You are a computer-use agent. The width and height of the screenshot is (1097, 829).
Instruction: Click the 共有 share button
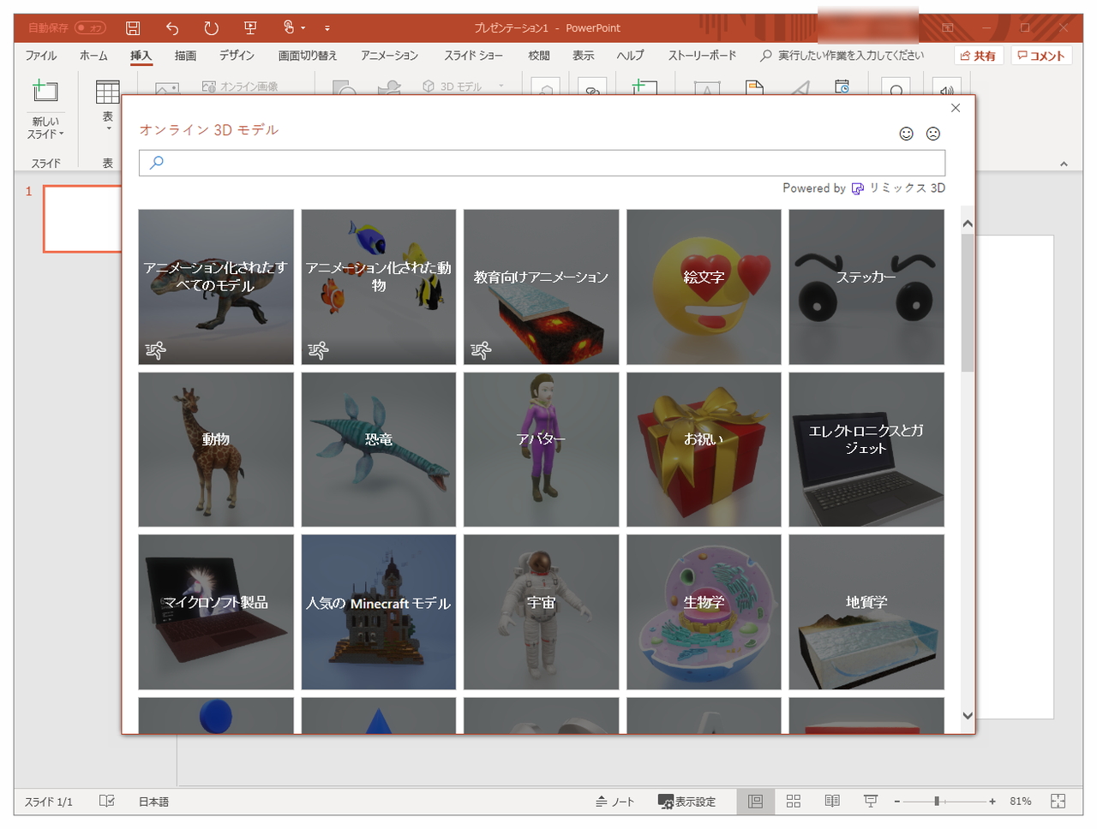(978, 56)
